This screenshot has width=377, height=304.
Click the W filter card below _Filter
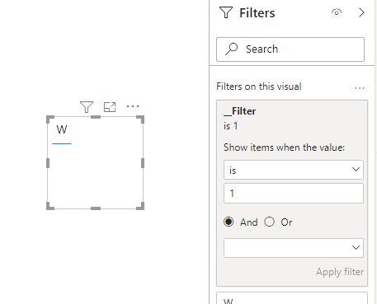point(292,298)
